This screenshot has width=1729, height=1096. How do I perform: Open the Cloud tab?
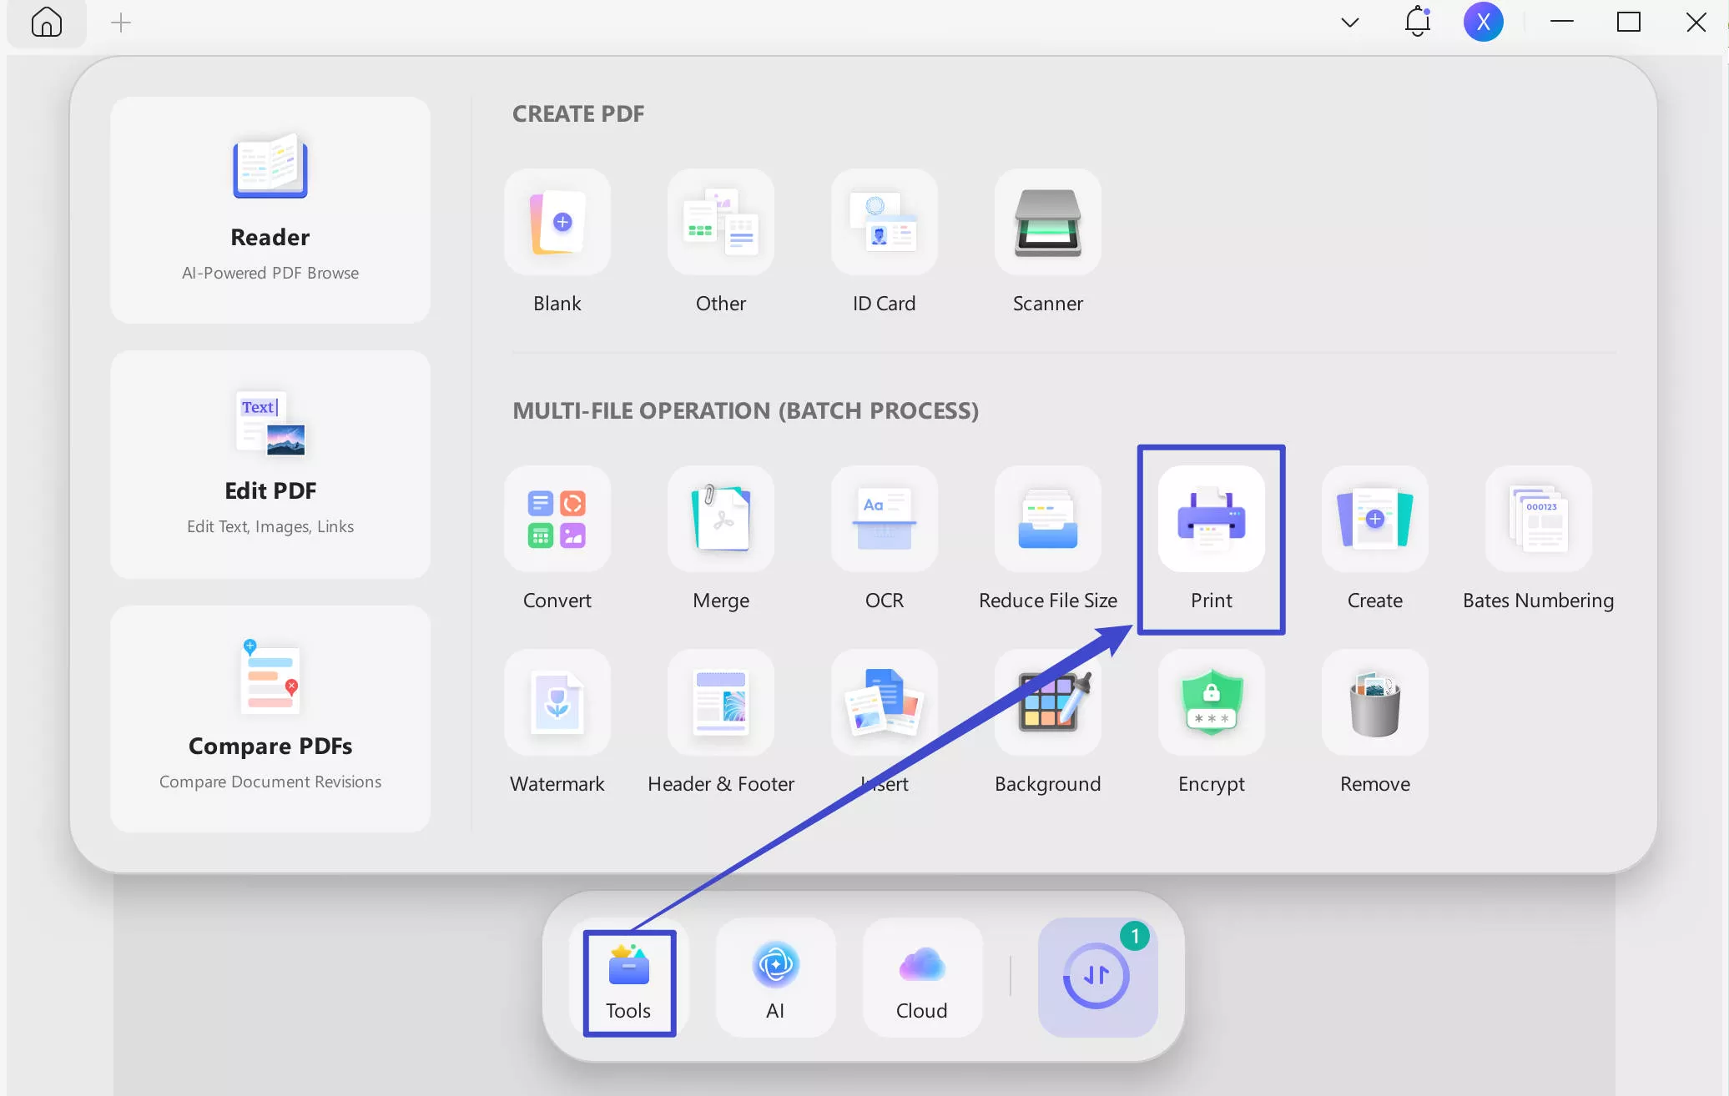point(922,979)
